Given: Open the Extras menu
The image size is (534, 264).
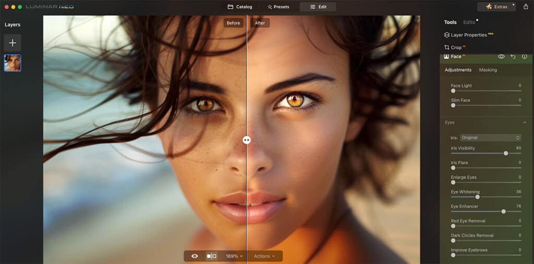Looking at the screenshot, I should pyautogui.click(x=496, y=7).
